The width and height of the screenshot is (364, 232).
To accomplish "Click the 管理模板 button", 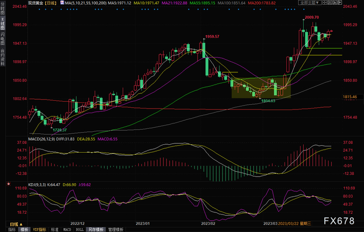I will tap(116, 229).
